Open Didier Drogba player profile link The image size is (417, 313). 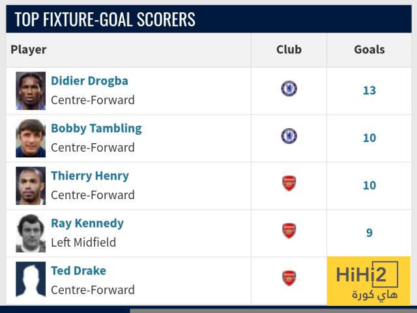coord(89,81)
